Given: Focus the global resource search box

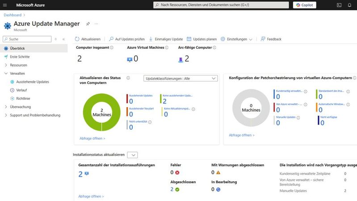Looking at the screenshot, I should coord(221,5).
